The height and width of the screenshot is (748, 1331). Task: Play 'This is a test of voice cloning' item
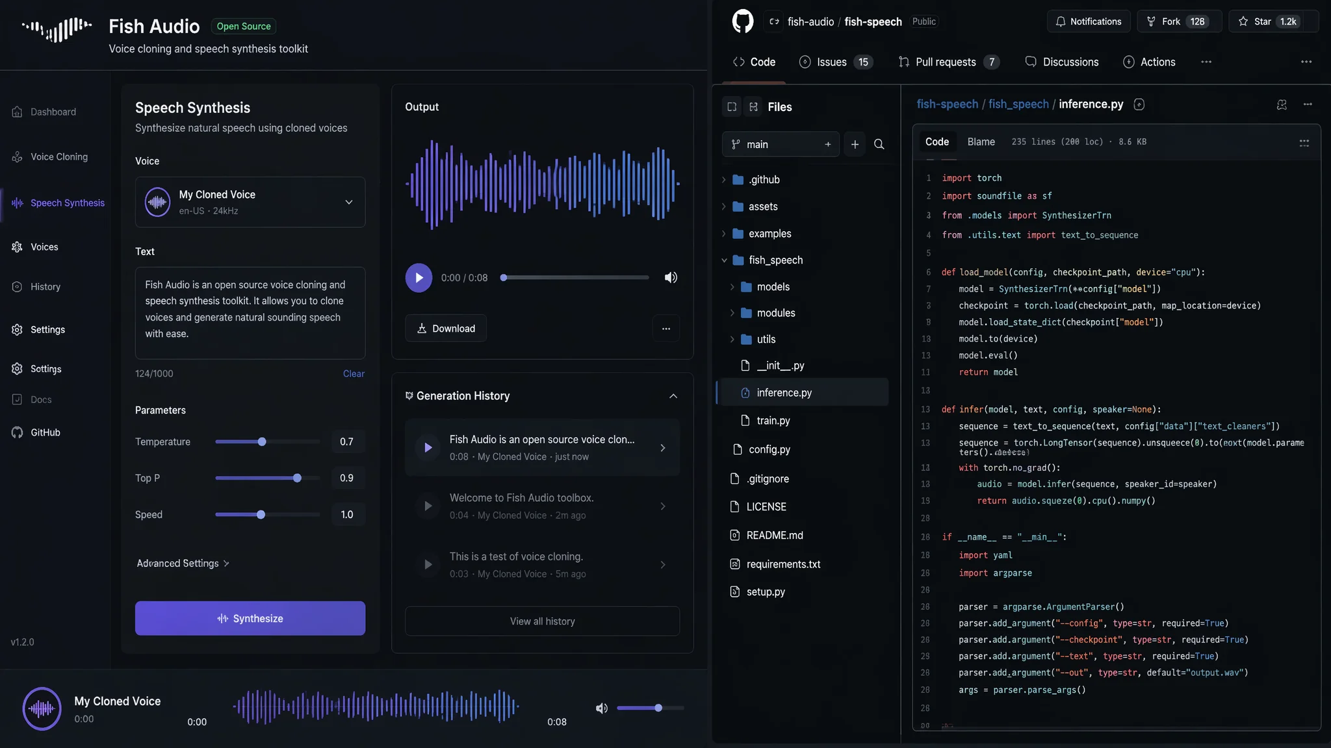click(428, 564)
